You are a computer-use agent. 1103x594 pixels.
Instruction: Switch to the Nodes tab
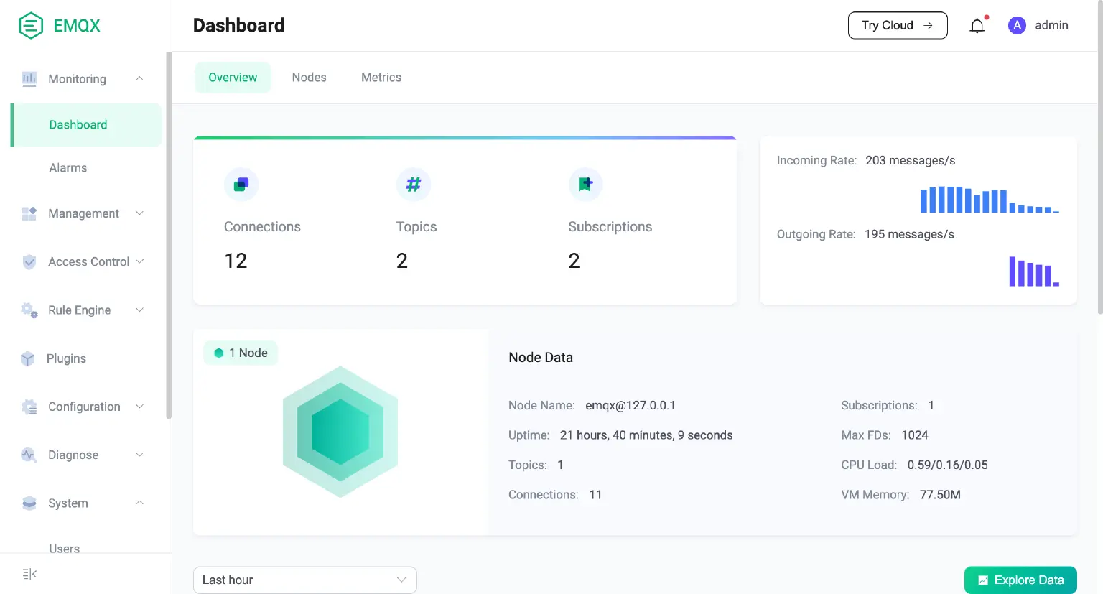coord(309,77)
